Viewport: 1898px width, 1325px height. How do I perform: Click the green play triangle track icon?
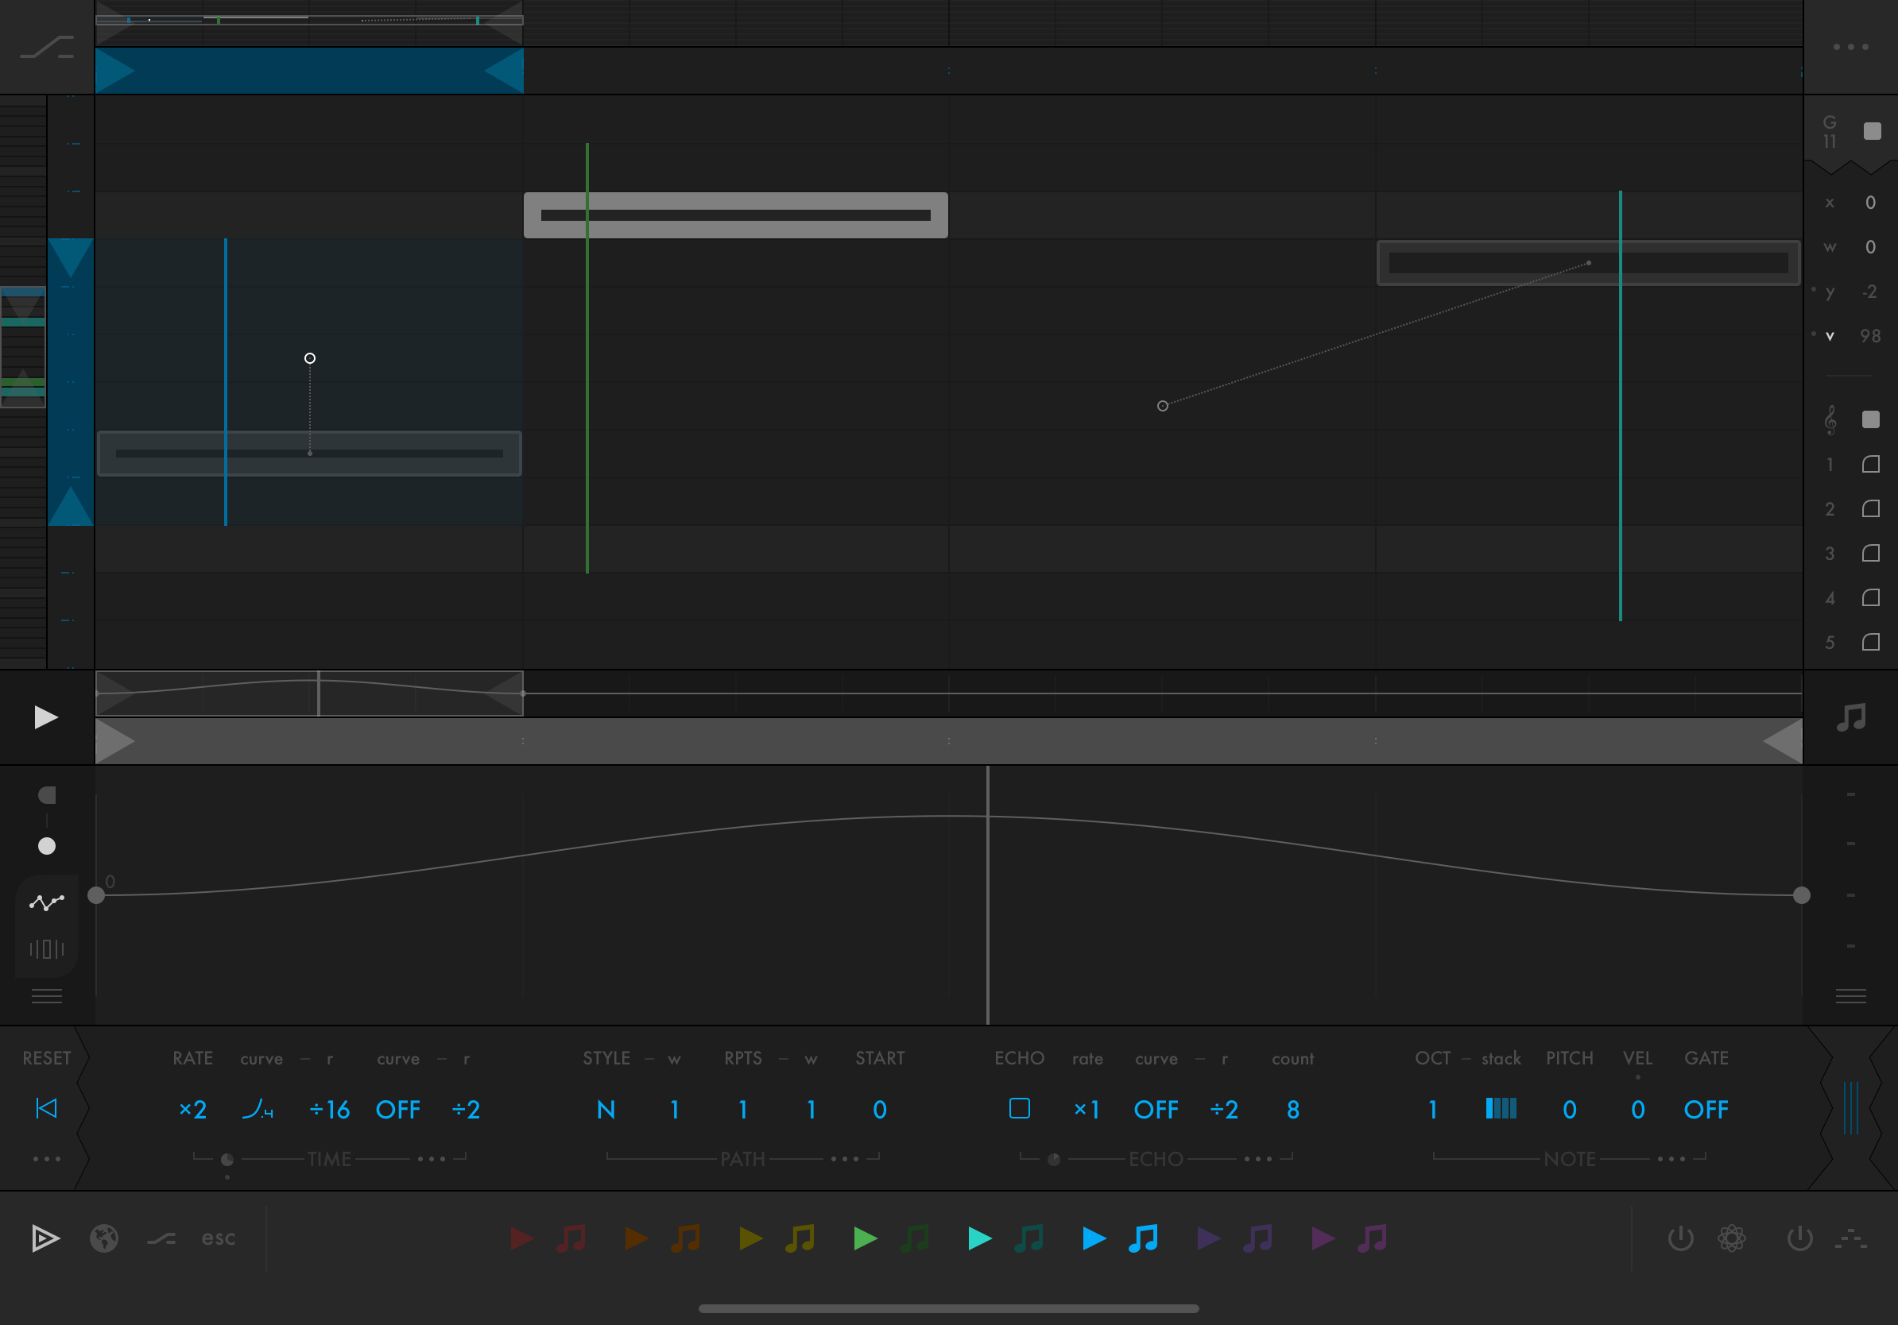click(865, 1238)
